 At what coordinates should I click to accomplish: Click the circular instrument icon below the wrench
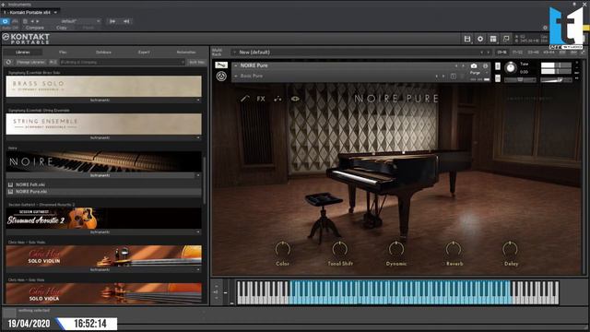(x=221, y=77)
